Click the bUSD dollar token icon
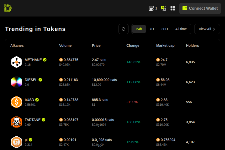This screenshot has width=225, height=150. pyautogui.click(x=16, y=102)
